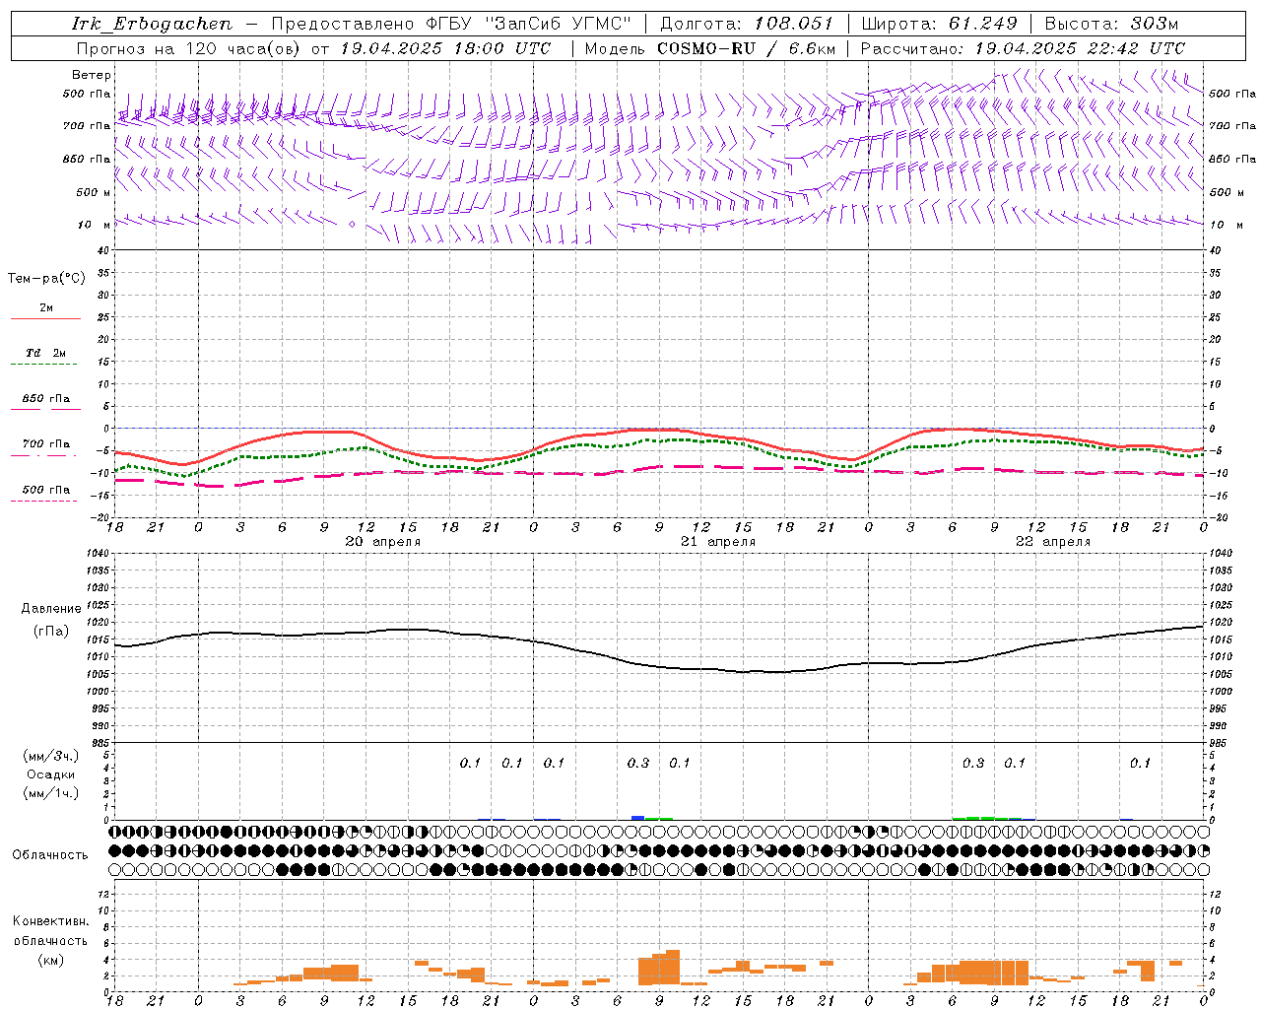Click the red solid legend line under 2м

click(45, 318)
